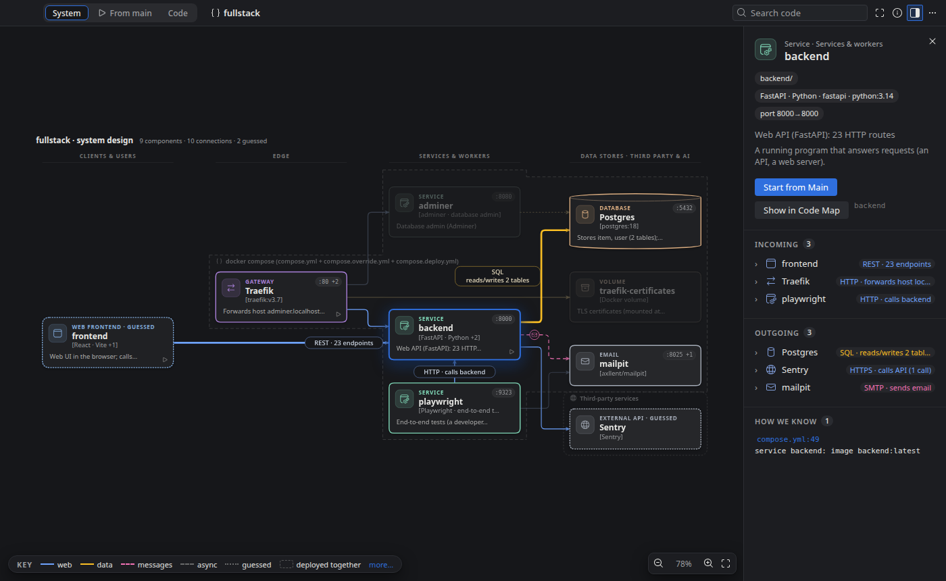Viewport: 946px width, 581px height.
Task: Click the email marker on messages connection
Action: (x=534, y=334)
